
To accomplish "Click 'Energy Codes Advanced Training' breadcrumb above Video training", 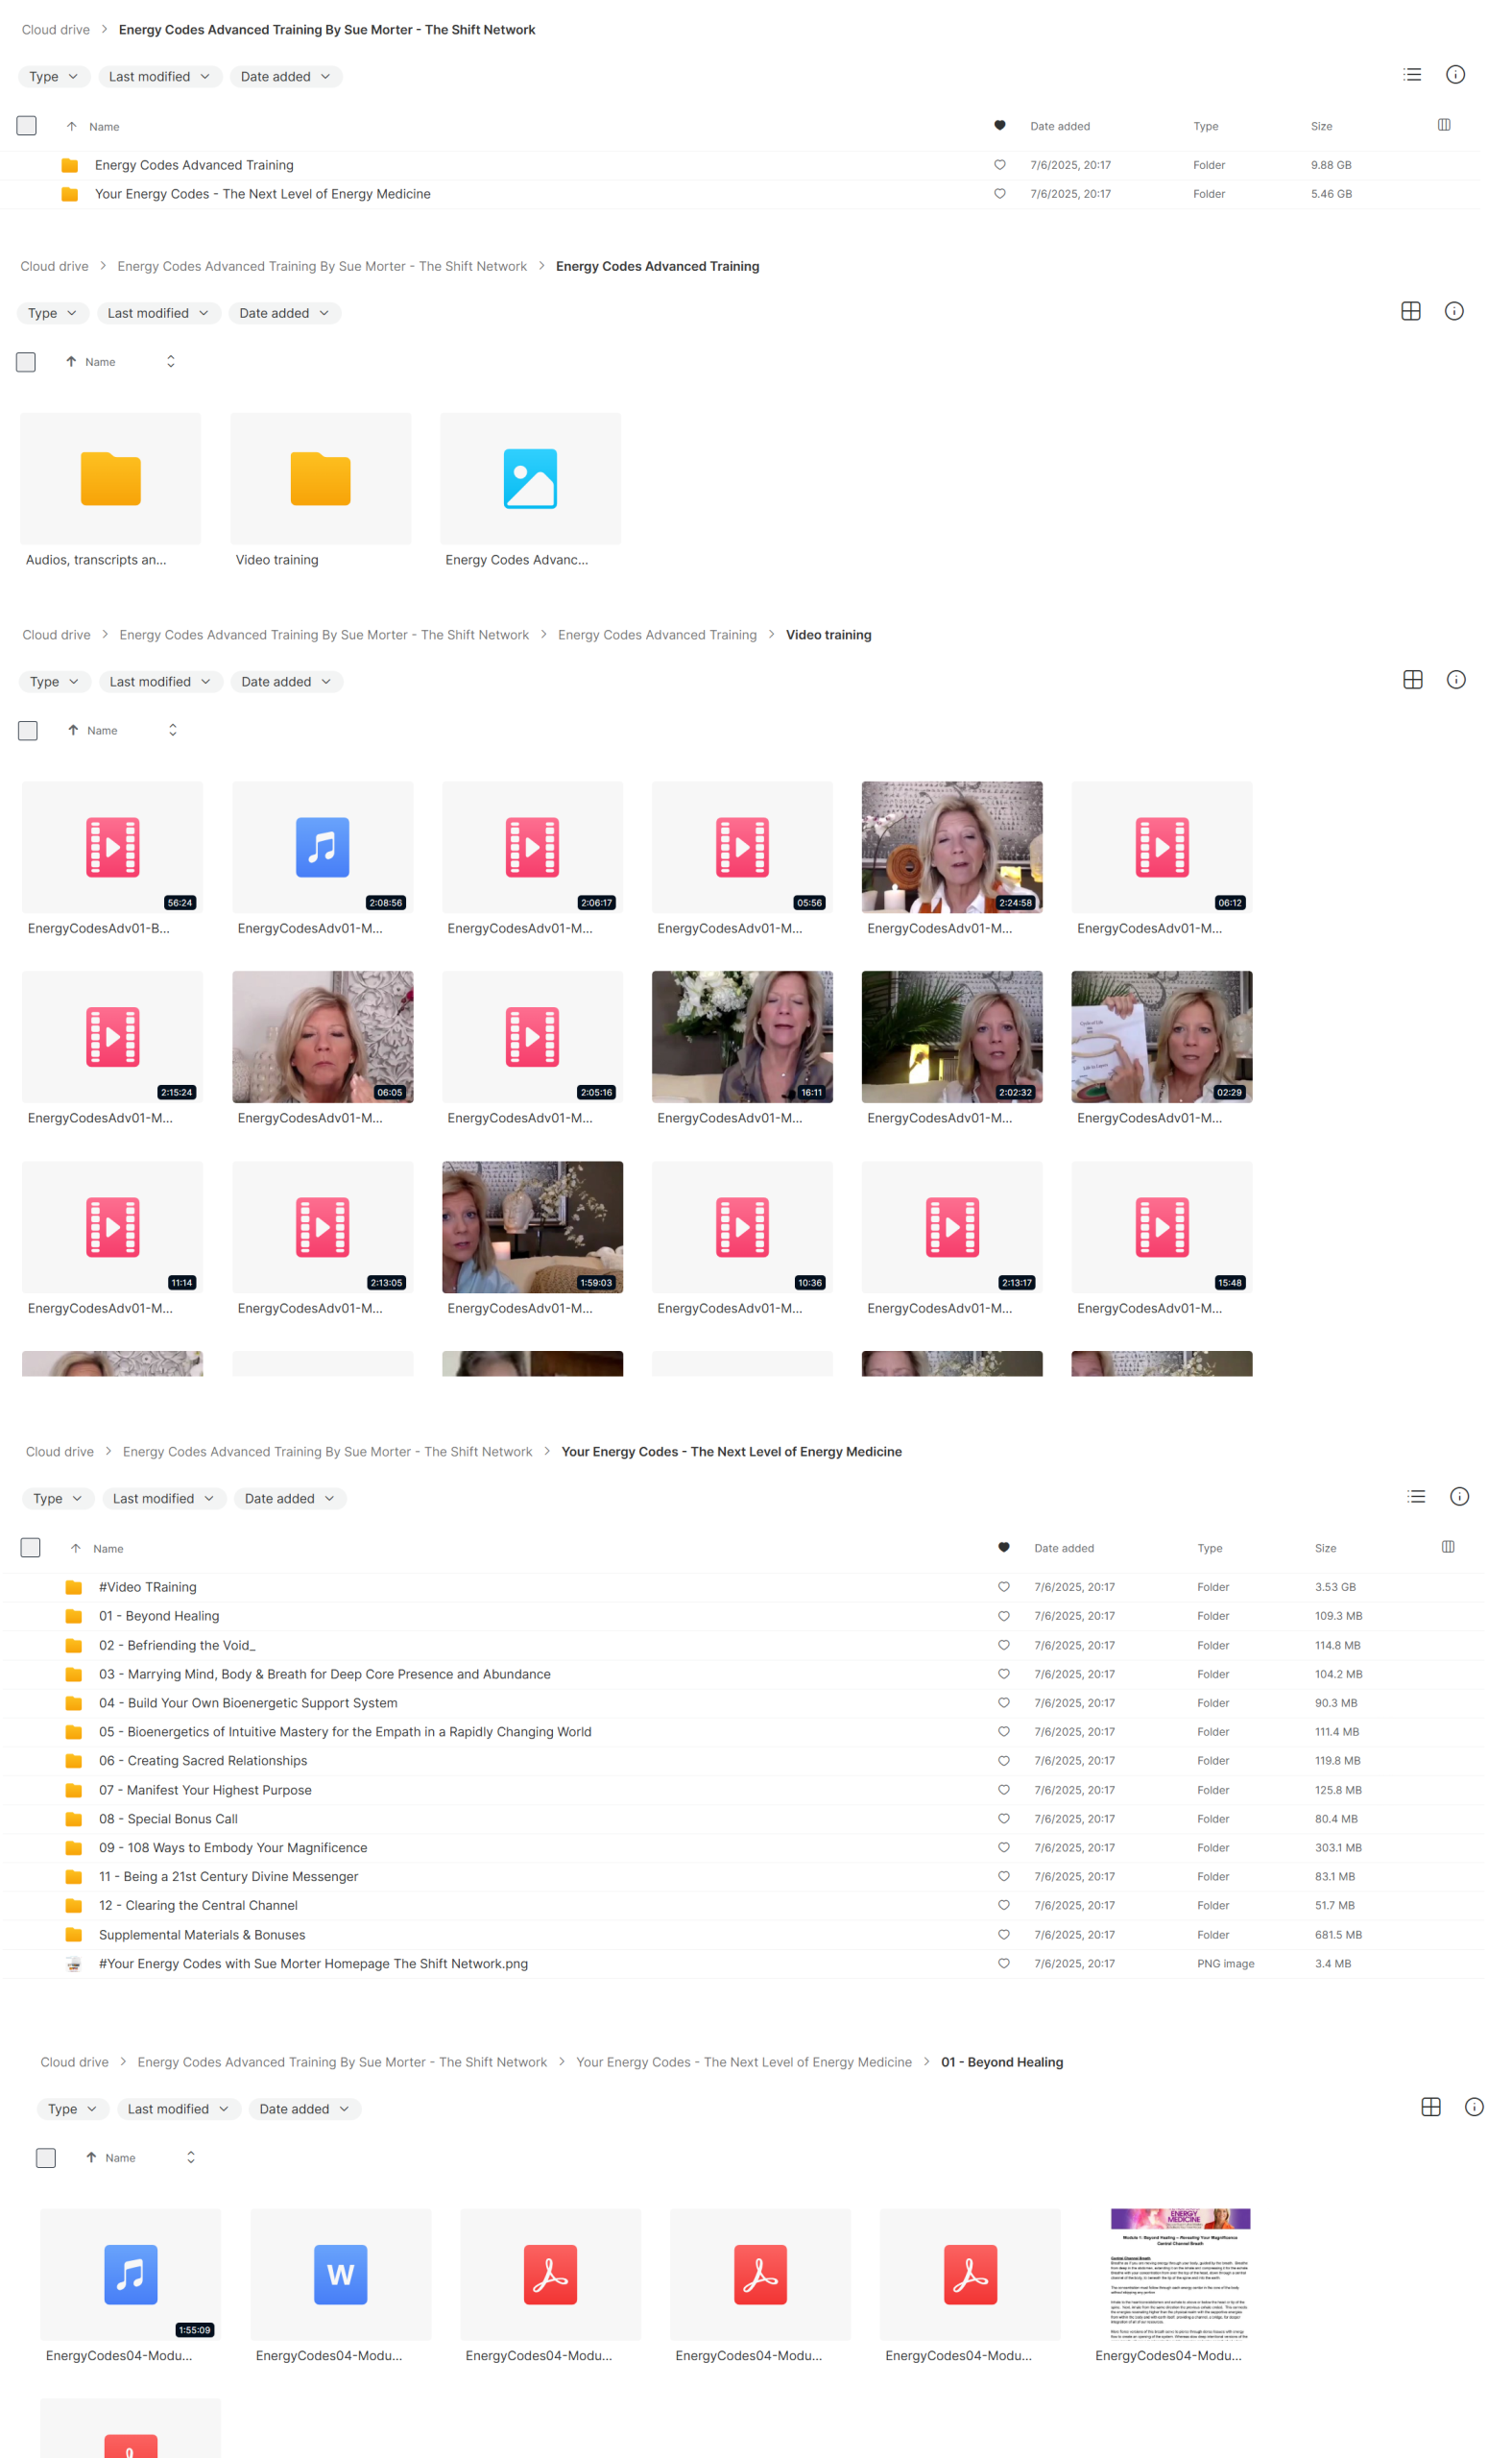I will click(657, 635).
